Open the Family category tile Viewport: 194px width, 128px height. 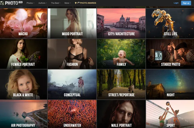[x=121, y=54]
